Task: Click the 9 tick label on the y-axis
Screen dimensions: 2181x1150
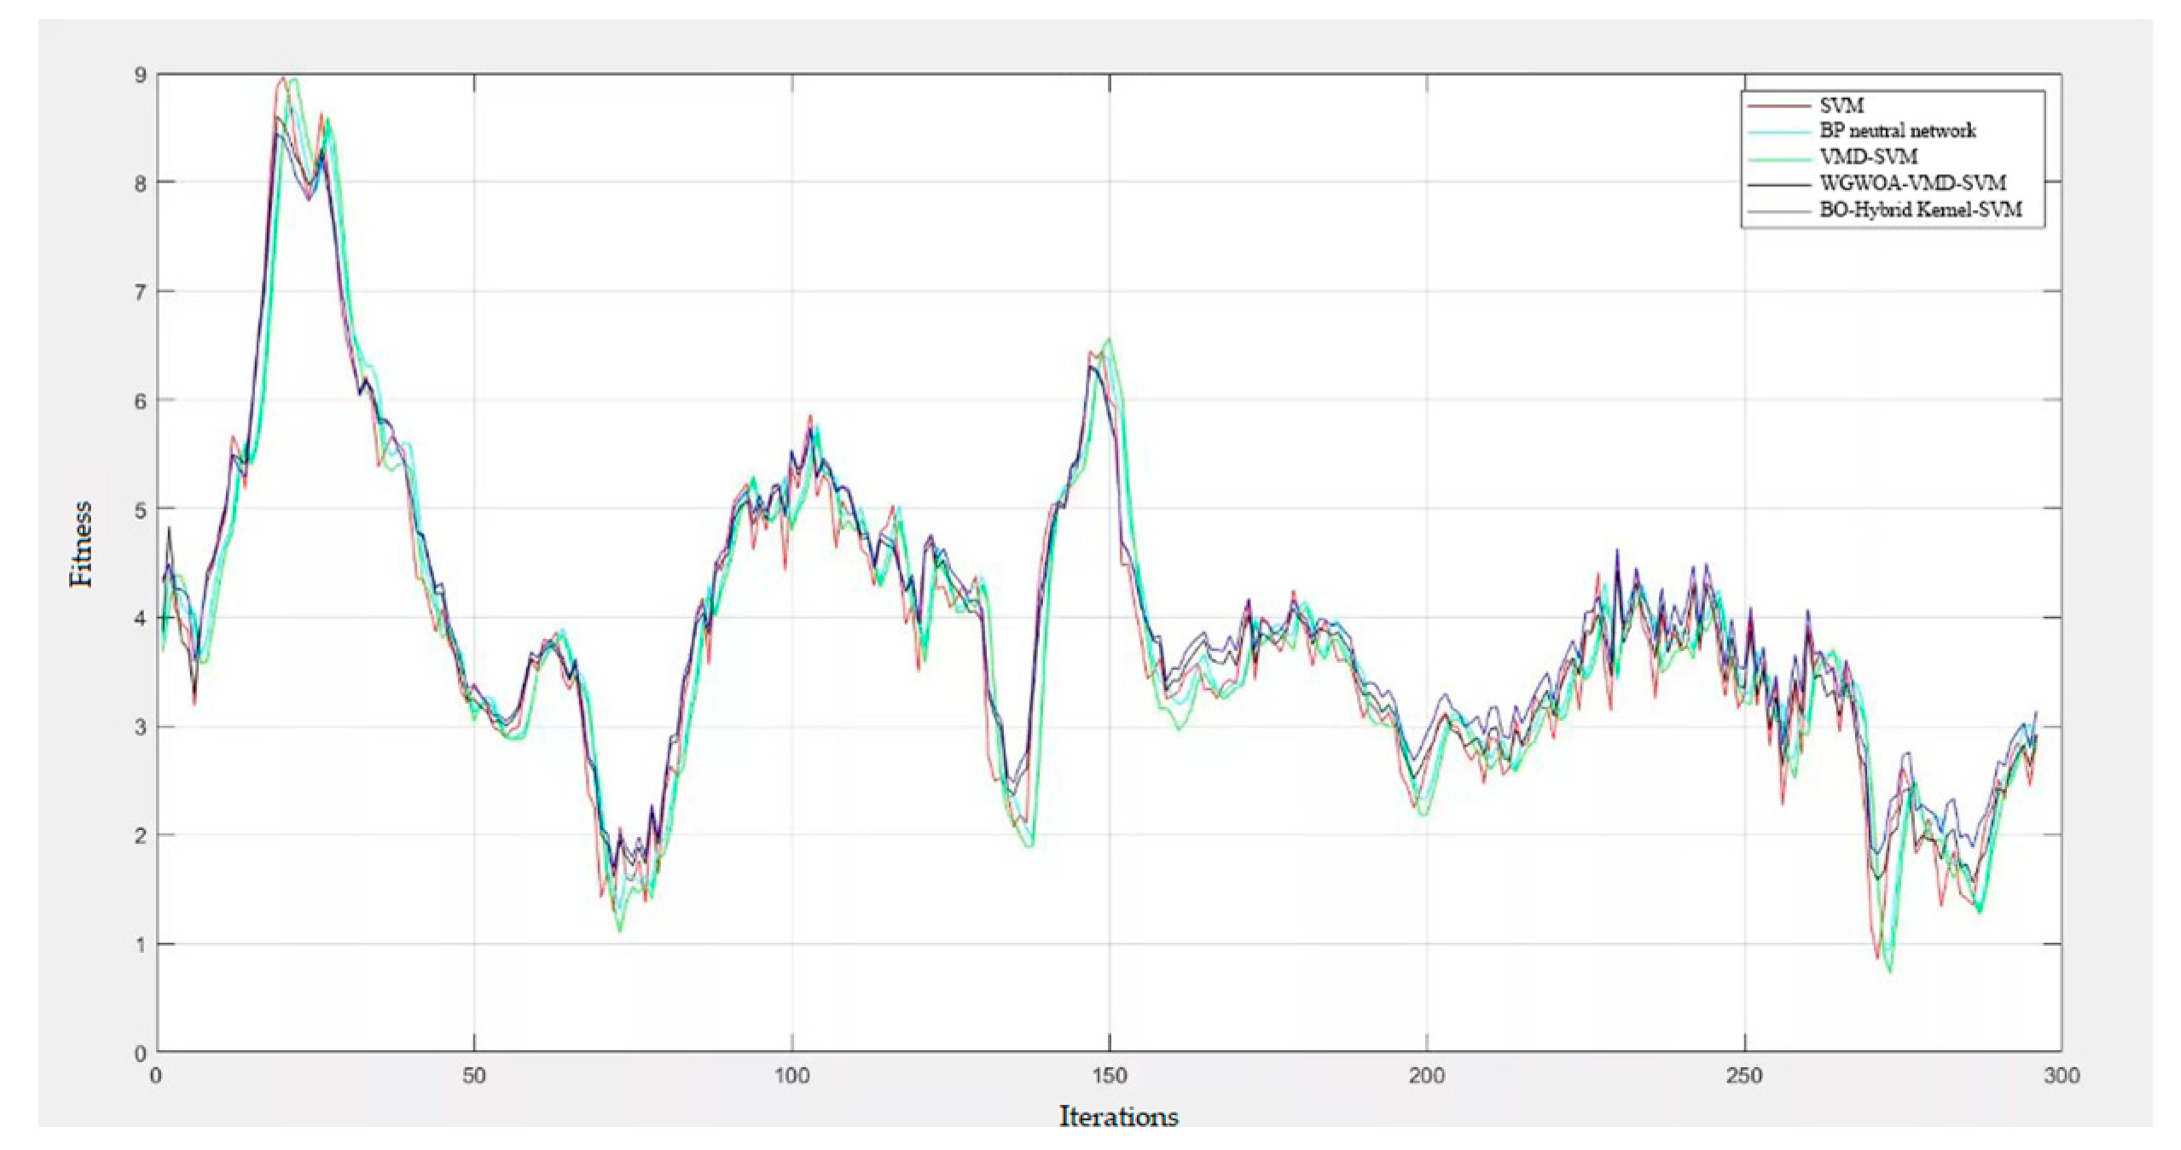Action: point(141,76)
